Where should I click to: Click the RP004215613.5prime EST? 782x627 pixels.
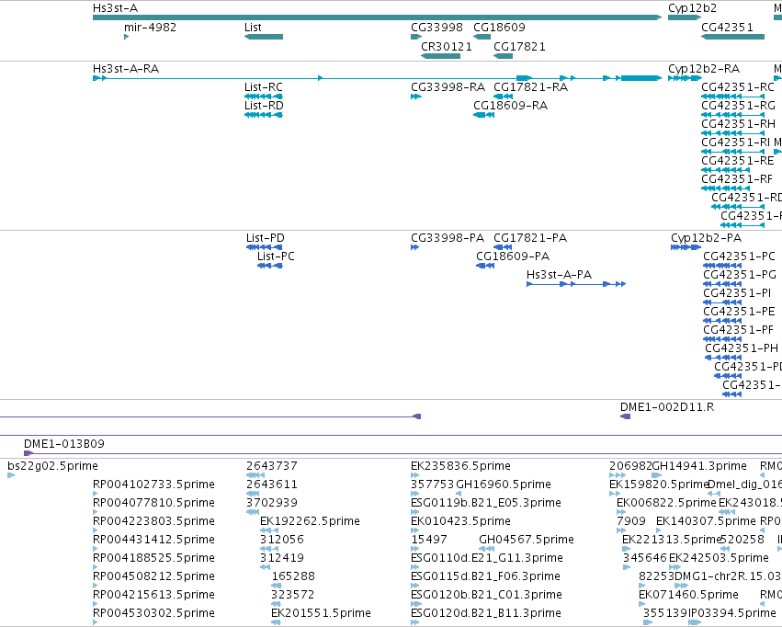click(96, 604)
